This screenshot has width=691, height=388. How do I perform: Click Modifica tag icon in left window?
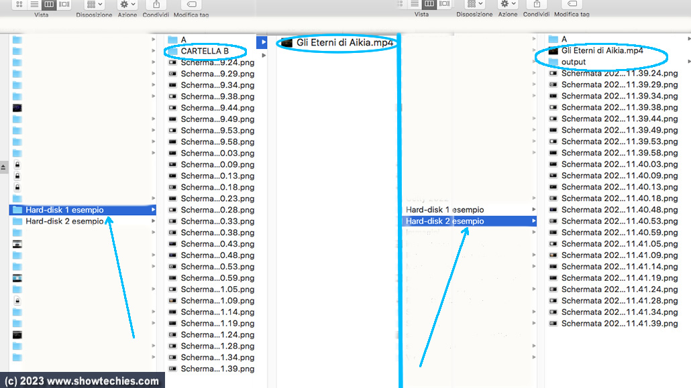(x=191, y=5)
